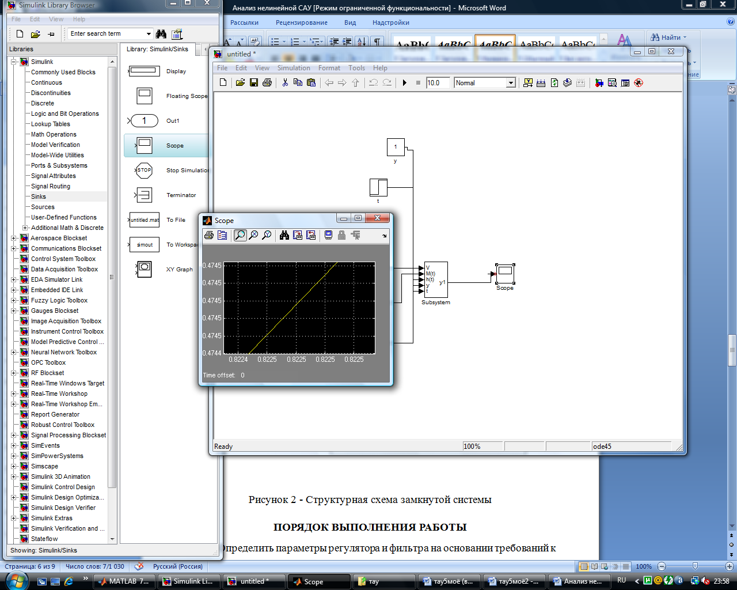
Task: Select the Scope block on the model canvas
Action: tap(505, 274)
